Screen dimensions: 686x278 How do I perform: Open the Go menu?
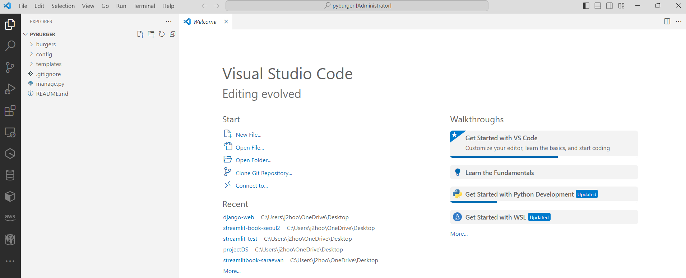(x=105, y=6)
